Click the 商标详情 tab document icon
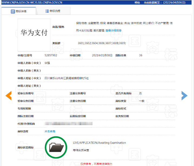The image size is (194, 166). 13,11
